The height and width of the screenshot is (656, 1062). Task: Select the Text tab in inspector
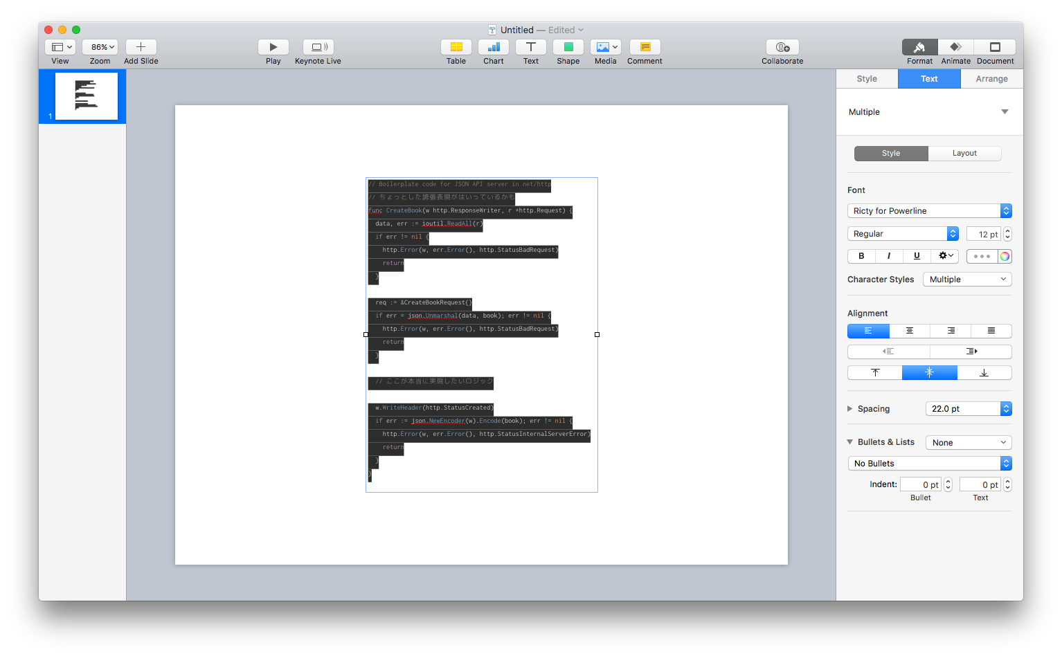[929, 79]
